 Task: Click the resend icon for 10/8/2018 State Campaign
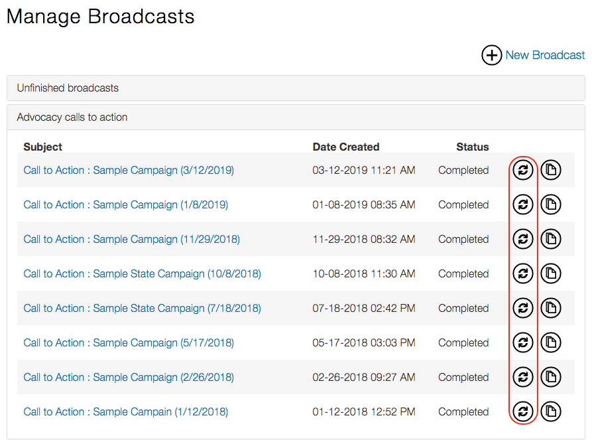click(x=523, y=274)
